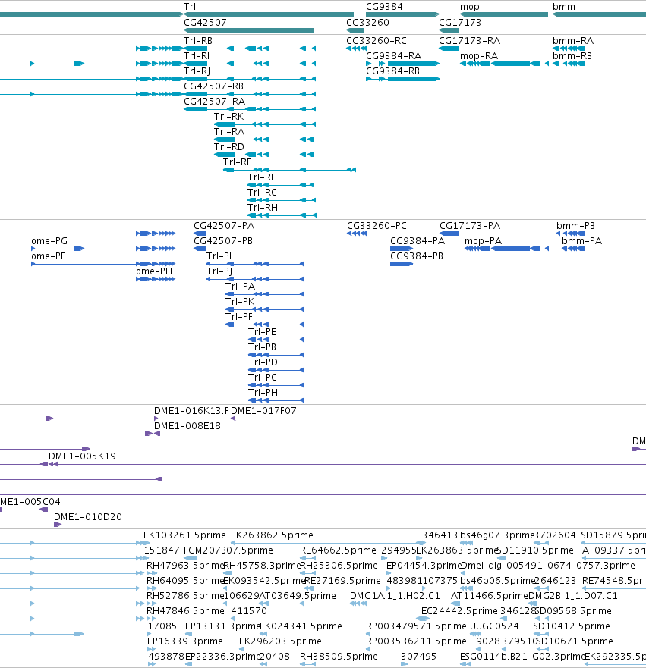The height and width of the screenshot is (668, 646).
Task: Open EST label RP003536211.5prime
Action: click(416, 641)
